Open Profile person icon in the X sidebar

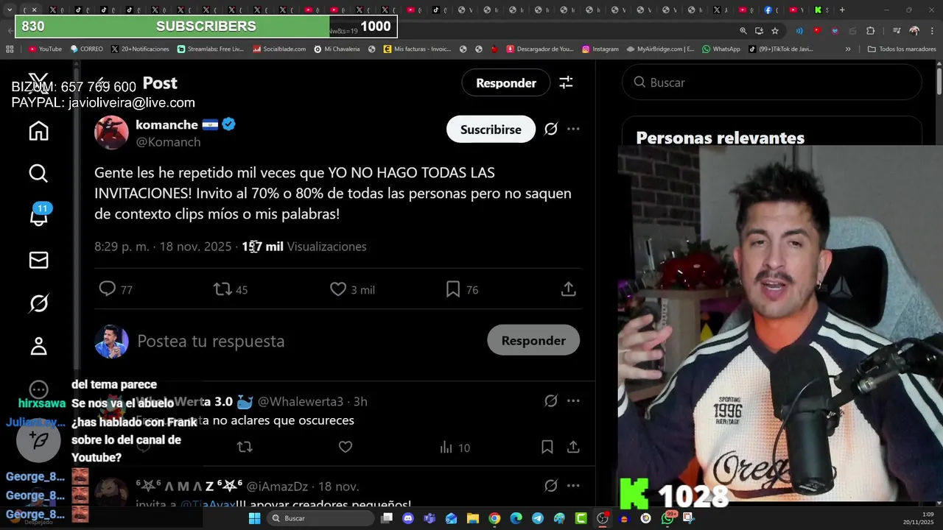38,346
